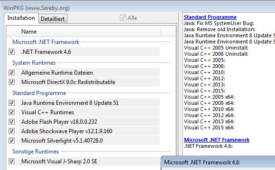Uncheck .NET Framework 4.6 checkbox
Screen dimensions: 275x170
click(x=11, y=52)
